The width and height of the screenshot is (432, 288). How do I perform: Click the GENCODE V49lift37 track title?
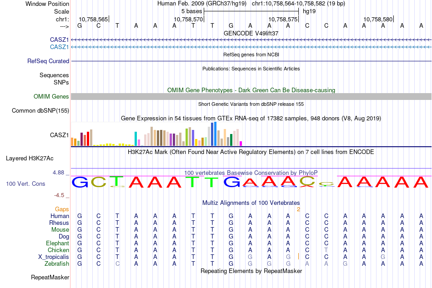(x=251, y=33)
